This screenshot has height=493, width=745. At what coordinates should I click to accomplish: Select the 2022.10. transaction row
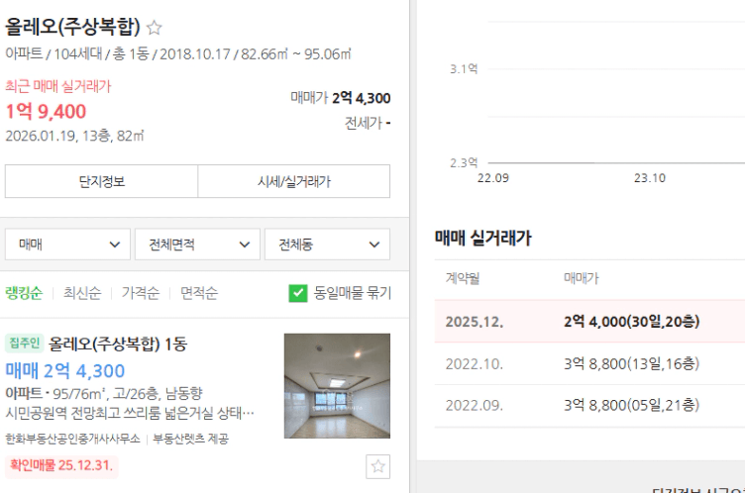tap(589, 364)
